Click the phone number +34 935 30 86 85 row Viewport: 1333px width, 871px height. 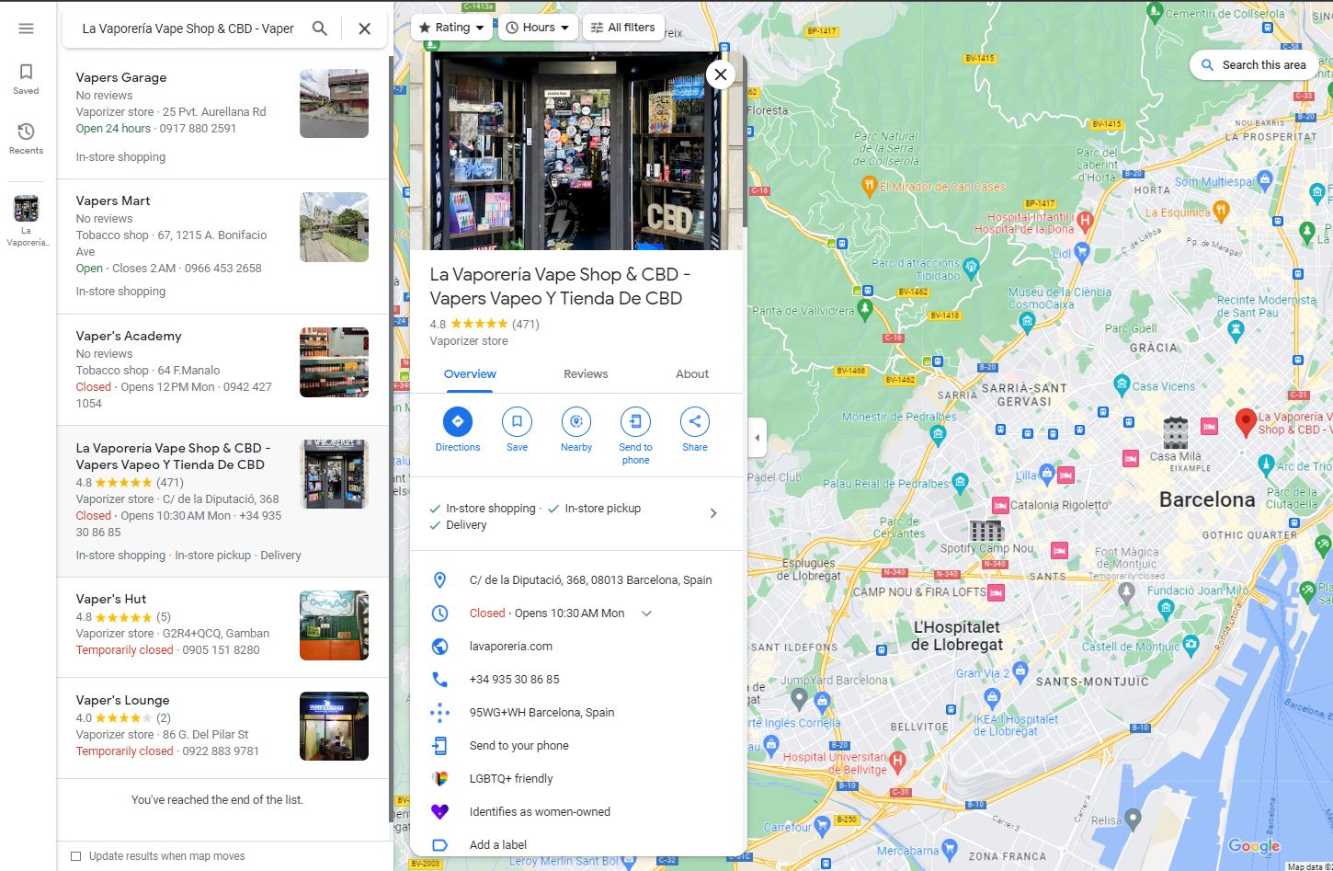tap(576, 680)
